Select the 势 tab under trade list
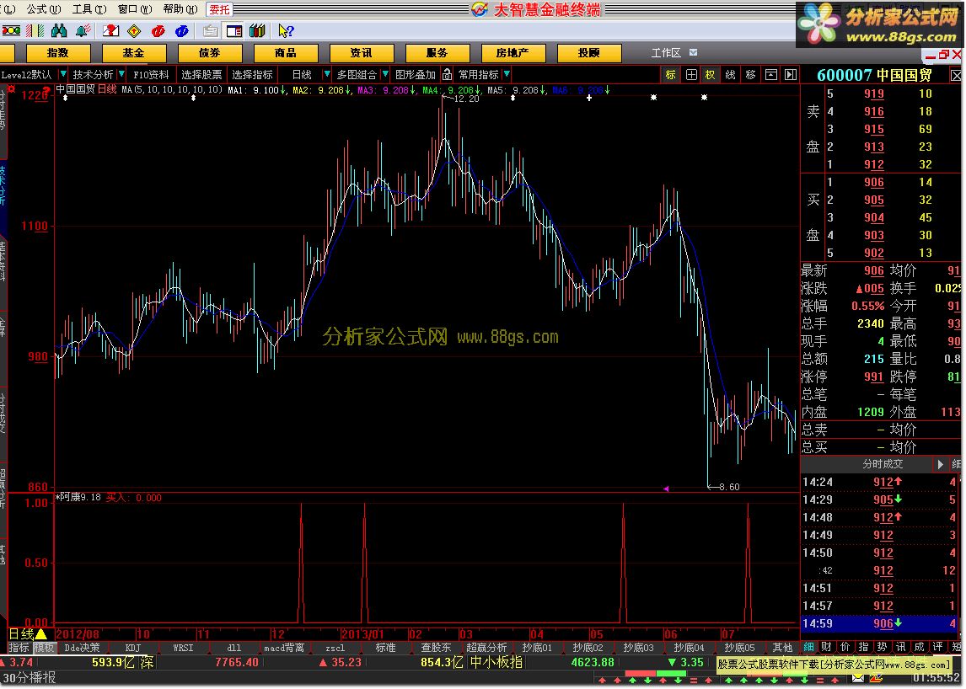The height and width of the screenshot is (689, 966). 883,647
